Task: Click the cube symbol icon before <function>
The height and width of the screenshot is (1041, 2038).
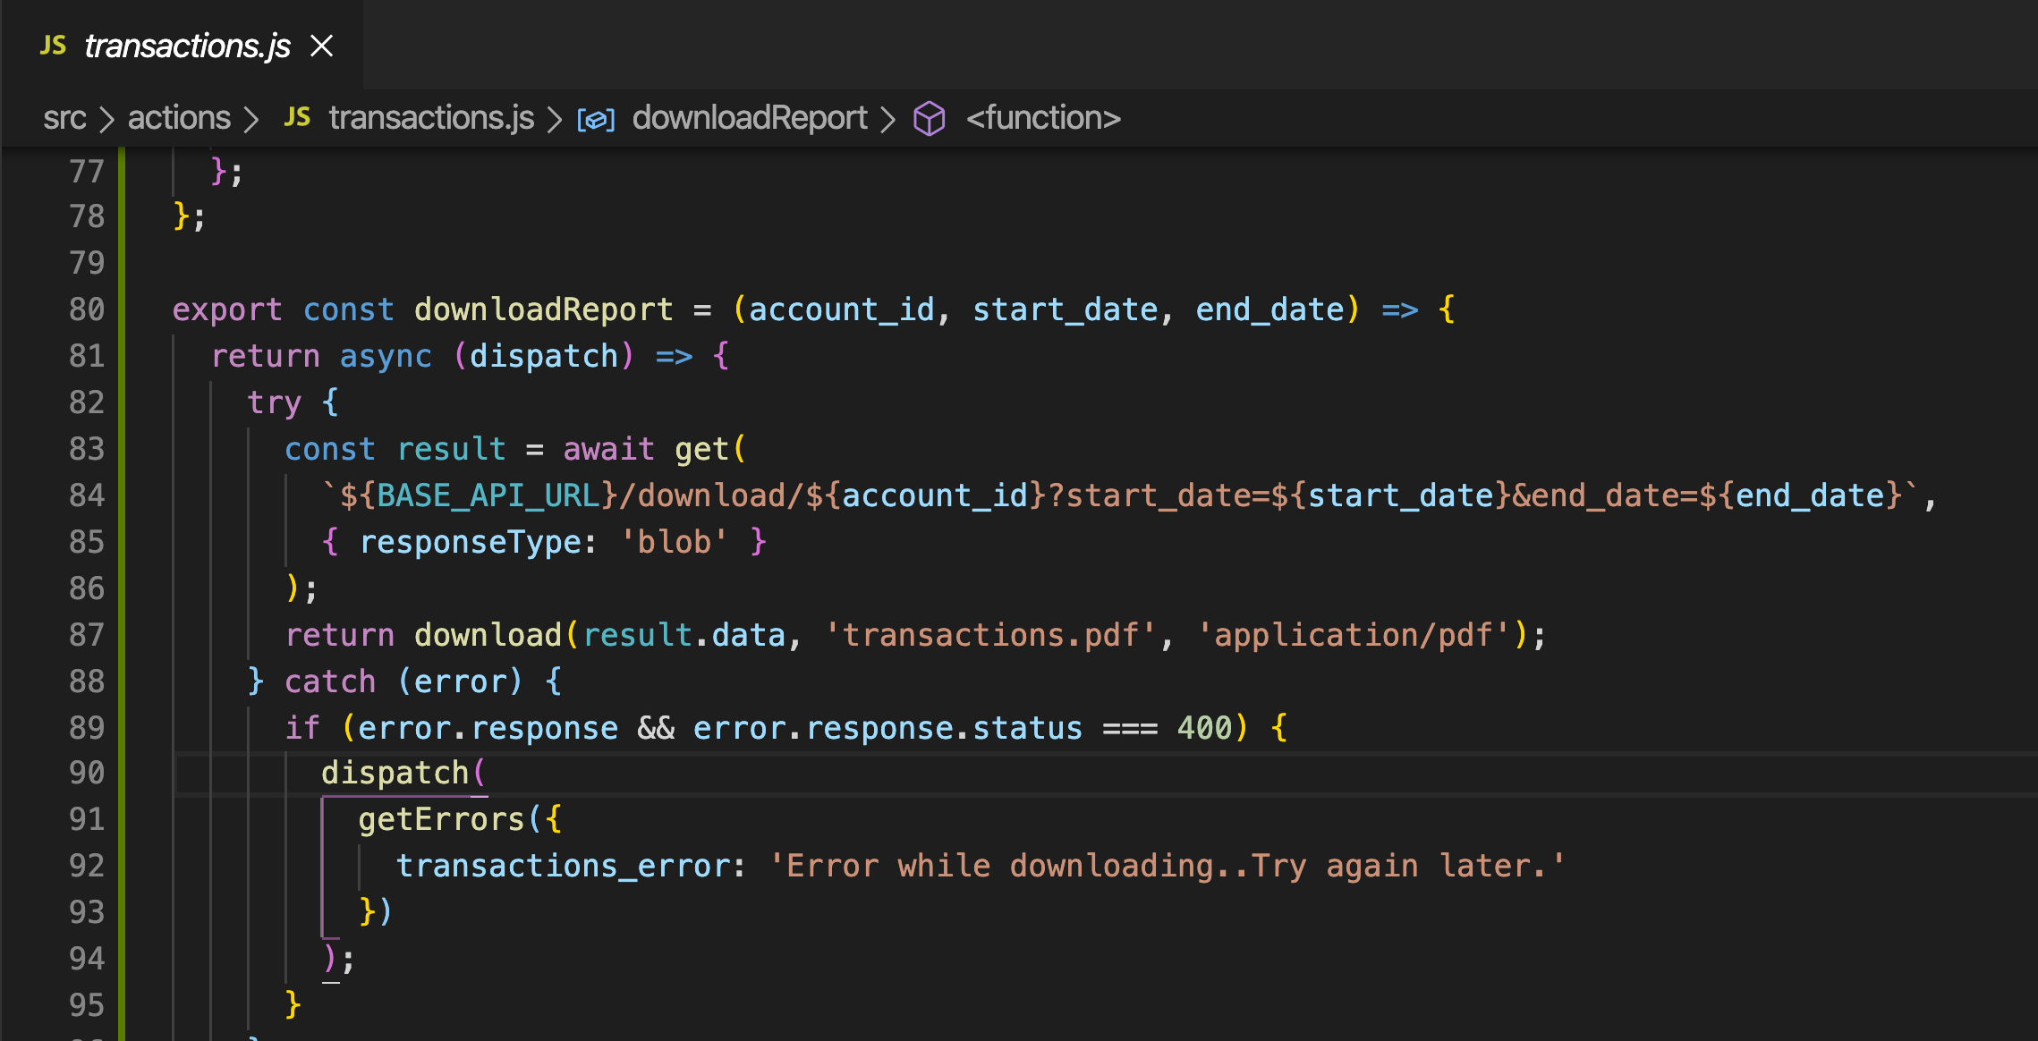Action: point(929,118)
